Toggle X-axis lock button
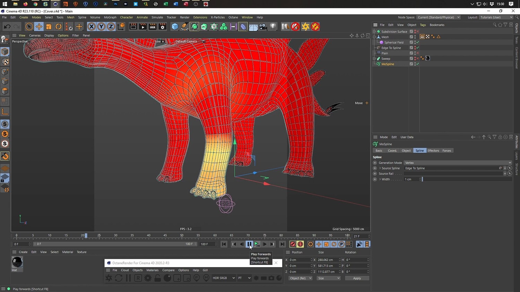This screenshot has height=292, width=520. coord(91,27)
